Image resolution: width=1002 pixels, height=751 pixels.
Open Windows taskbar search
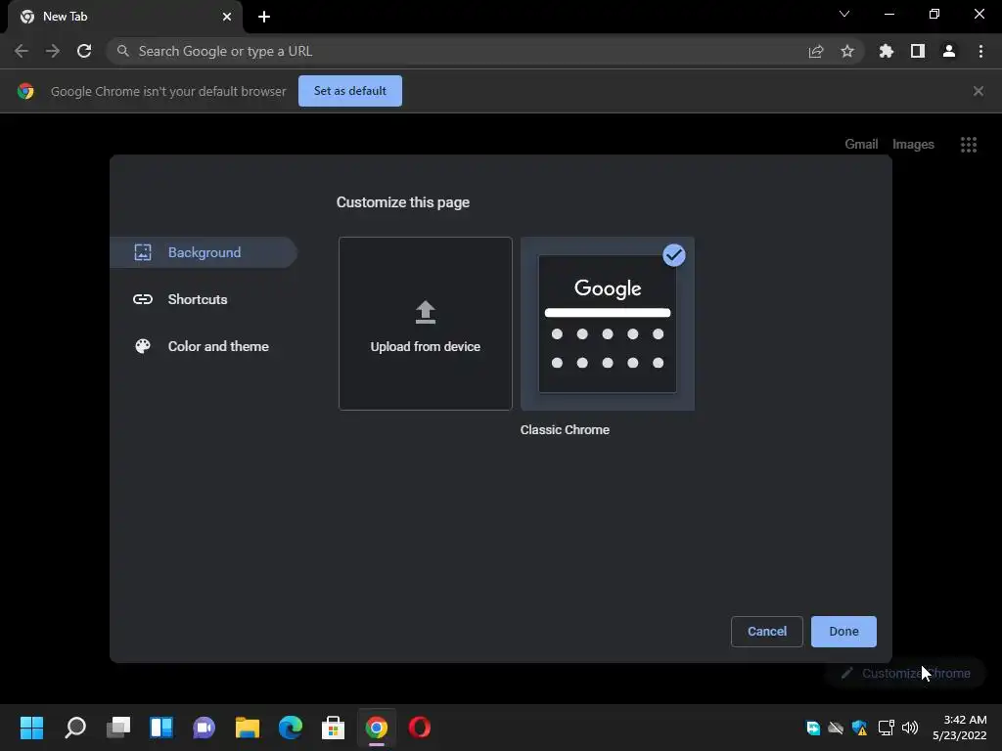(x=75, y=728)
